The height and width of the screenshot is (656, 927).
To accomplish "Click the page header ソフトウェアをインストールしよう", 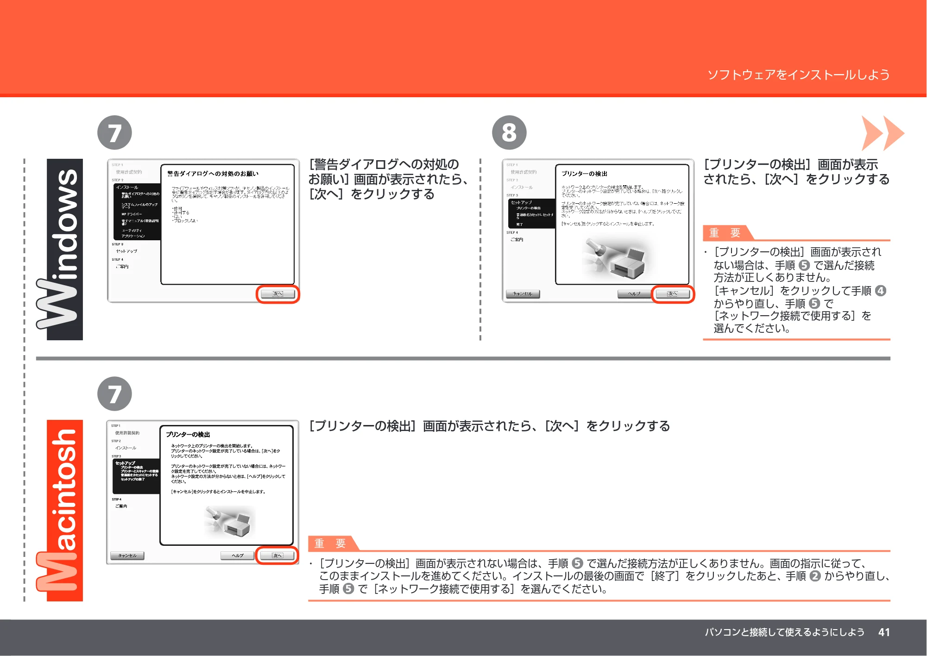I will click(x=798, y=75).
